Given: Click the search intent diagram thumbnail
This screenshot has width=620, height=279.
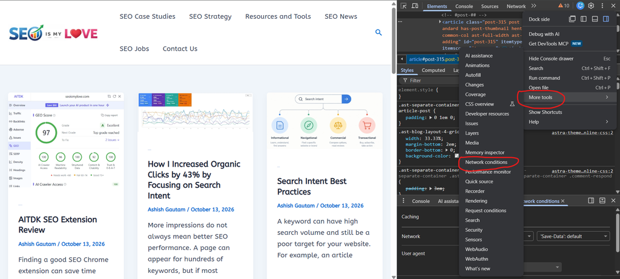Looking at the screenshot, I should coord(325,121).
